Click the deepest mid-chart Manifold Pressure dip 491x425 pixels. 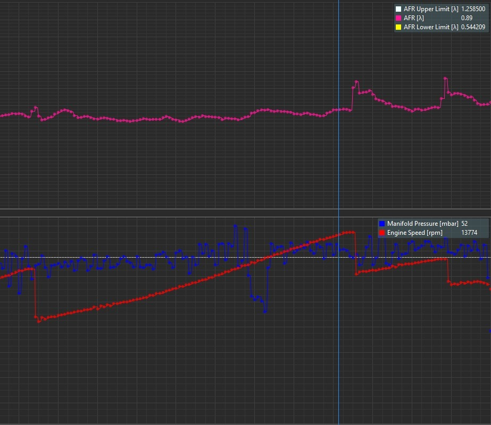point(264,311)
